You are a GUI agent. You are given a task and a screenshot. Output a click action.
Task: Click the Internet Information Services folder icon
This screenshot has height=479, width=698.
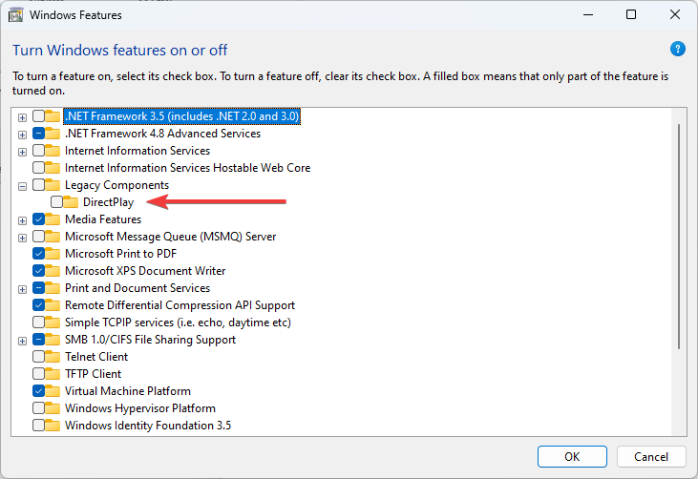tap(53, 151)
